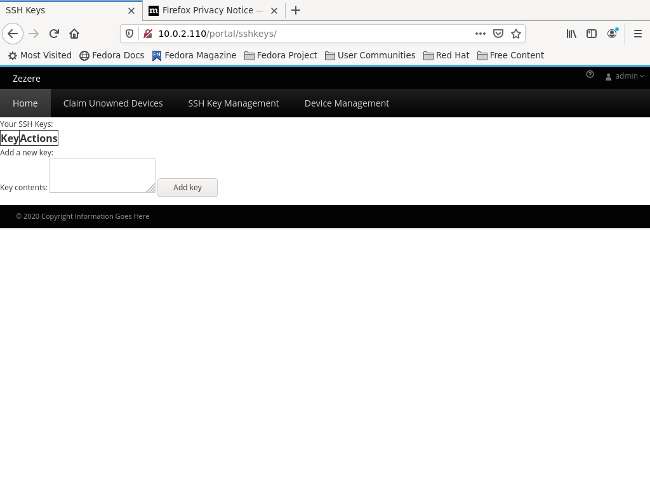Go to the Home menu item
Viewport: 650px width, 487px height.
(x=25, y=103)
